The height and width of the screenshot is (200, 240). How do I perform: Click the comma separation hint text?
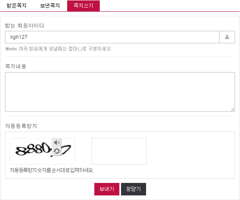coord(66,49)
